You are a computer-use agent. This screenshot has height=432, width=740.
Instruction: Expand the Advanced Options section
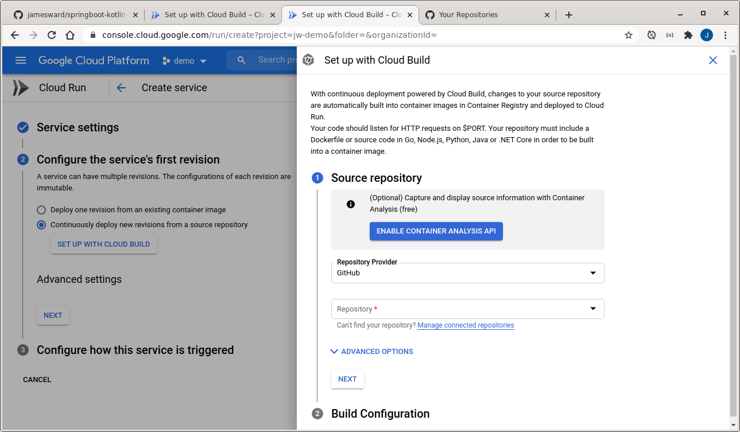point(371,352)
